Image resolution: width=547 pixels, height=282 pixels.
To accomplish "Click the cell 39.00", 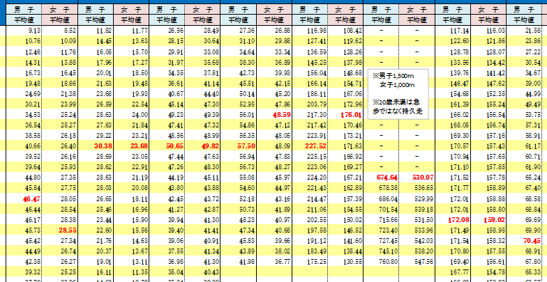I will pos(533,84).
